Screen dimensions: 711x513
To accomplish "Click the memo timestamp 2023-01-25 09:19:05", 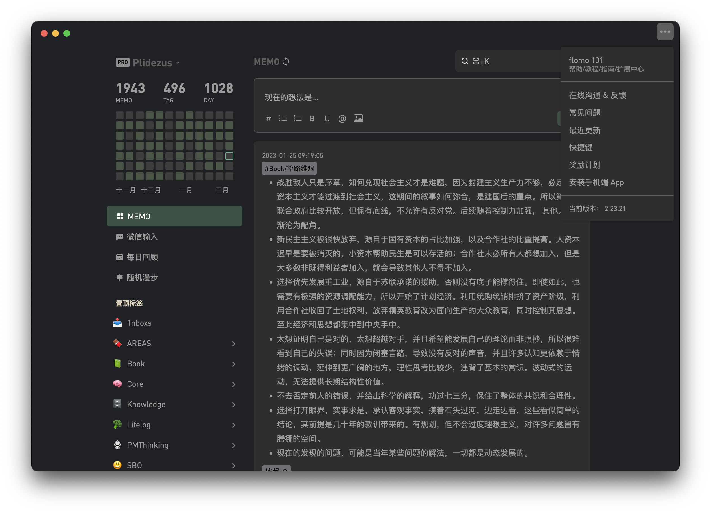I will pos(292,155).
